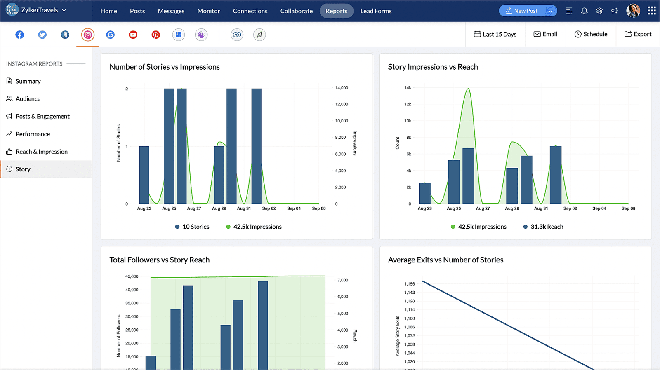Open the apps grid launcher
This screenshot has width=660, height=370.
652,11
